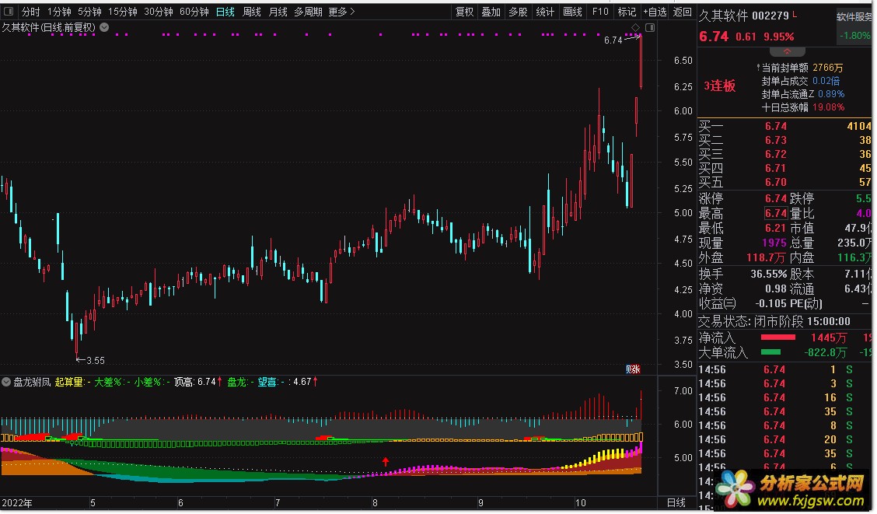Image resolution: width=877 pixels, height=514 pixels.
Task: Click the 复权 adjustment button
Action: (x=465, y=12)
